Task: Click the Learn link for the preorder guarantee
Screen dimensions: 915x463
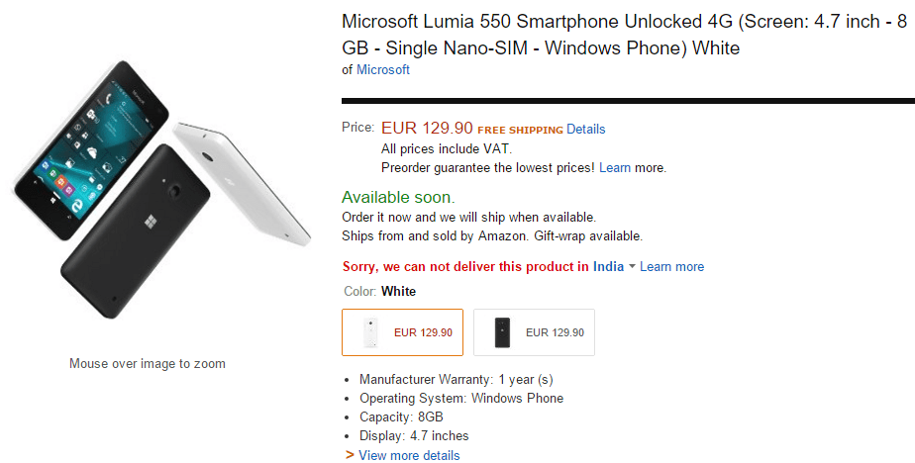Action: [614, 167]
